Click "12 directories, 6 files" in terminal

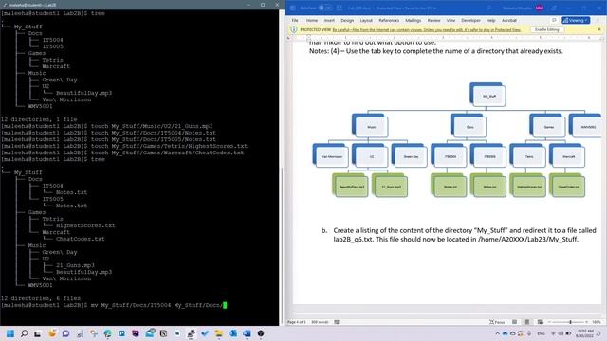click(x=41, y=298)
